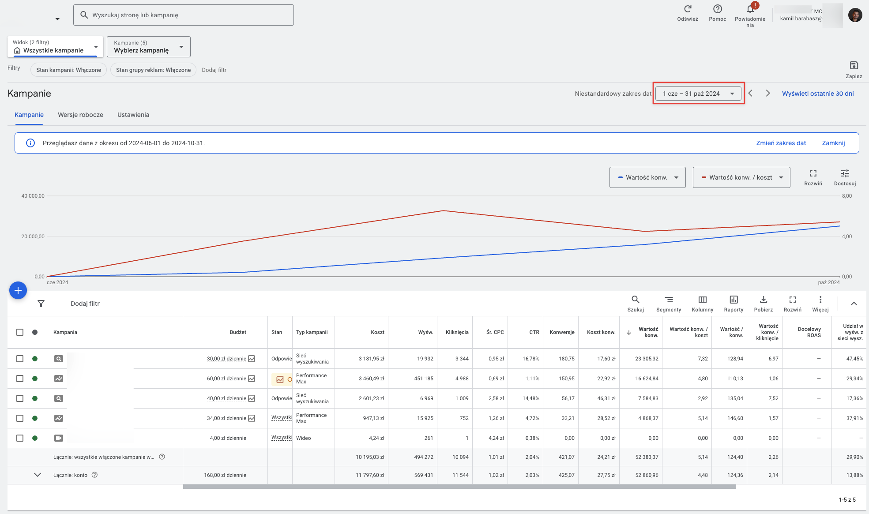Screen dimensions: 869x514
Task: Click Dodaj filtr next to filter chips
Action: click(214, 70)
